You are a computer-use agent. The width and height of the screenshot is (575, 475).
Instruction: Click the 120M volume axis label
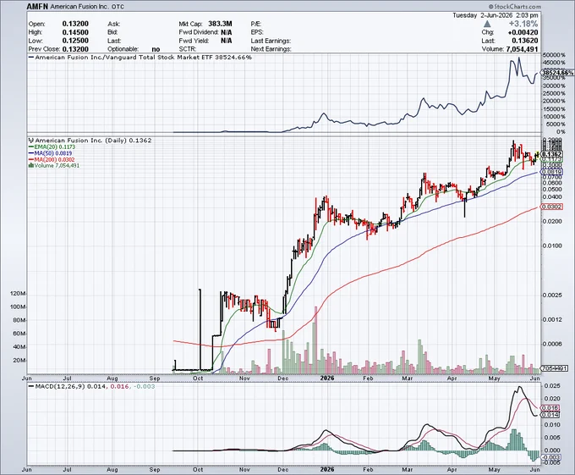pos(18,294)
